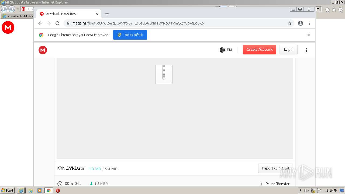This screenshot has width=345, height=194.
Task: Click Internet Explorer forward button
Action: [12, 9]
